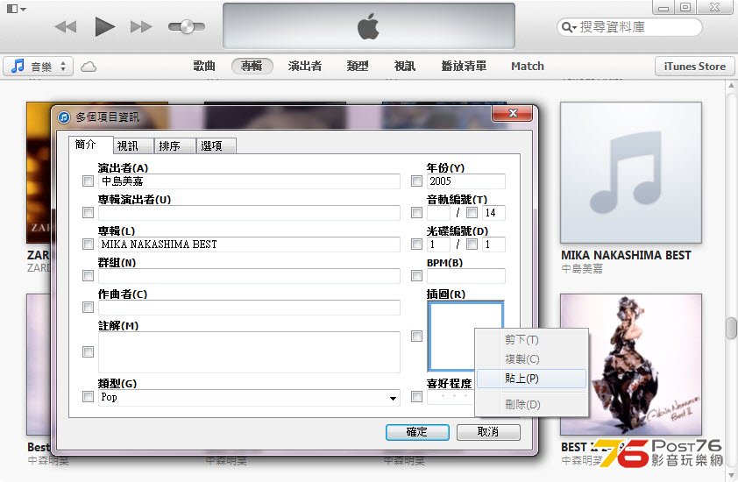Click the scrollbar up arrow
The image size is (738, 482).
[x=731, y=86]
